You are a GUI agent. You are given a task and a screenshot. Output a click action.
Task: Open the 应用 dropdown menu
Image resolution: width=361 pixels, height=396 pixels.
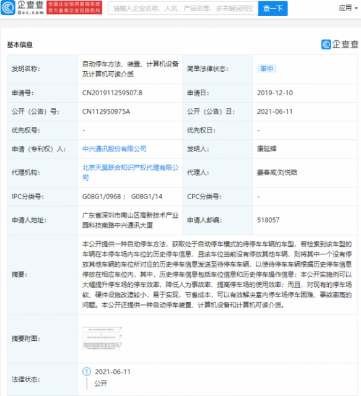tap(348, 8)
